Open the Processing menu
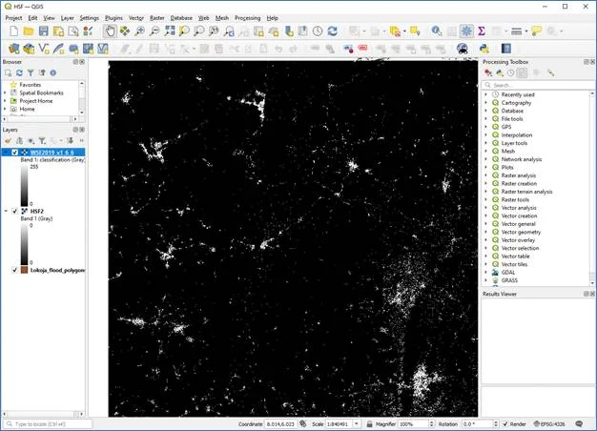Viewport: 597px width, 431px height. pyautogui.click(x=247, y=17)
